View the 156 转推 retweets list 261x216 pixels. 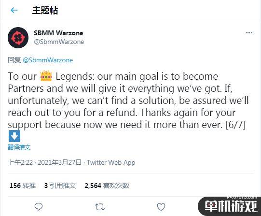23,186
